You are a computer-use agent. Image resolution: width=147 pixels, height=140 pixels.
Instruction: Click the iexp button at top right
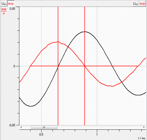click(142, 4)
